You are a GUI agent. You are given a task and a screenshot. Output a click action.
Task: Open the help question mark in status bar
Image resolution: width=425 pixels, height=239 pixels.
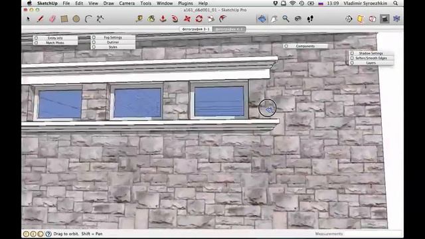pyautogui.click(x=48, y=234)
